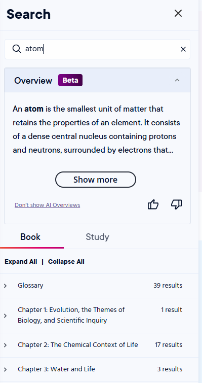Close the Search panel

tap(178, 13)
